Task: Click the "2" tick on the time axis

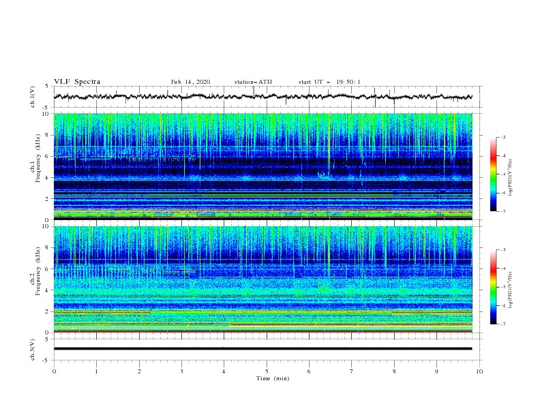Action: [x=139, y=371]
